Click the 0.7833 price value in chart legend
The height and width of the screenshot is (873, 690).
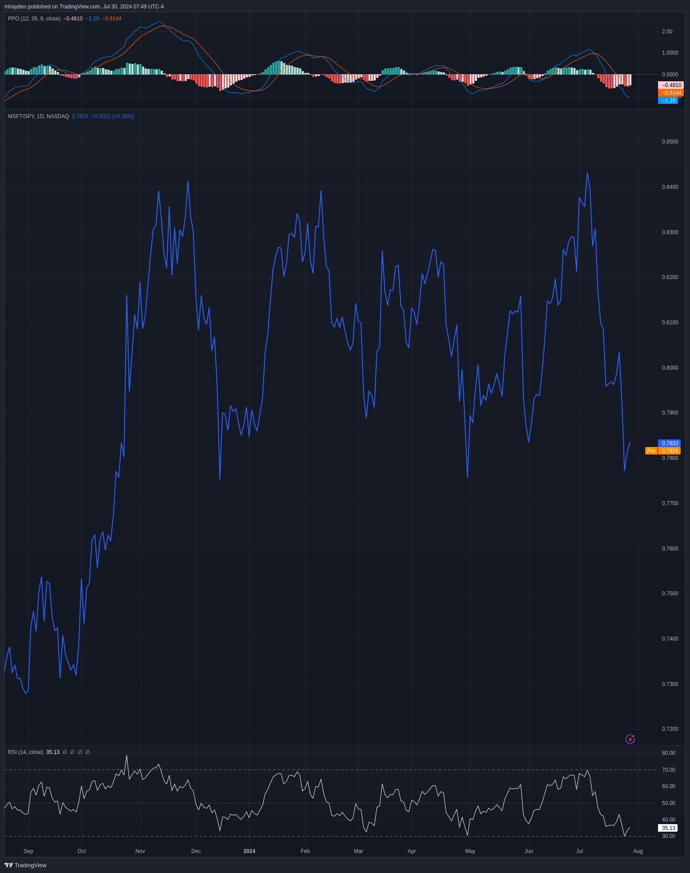pos(80,116)
